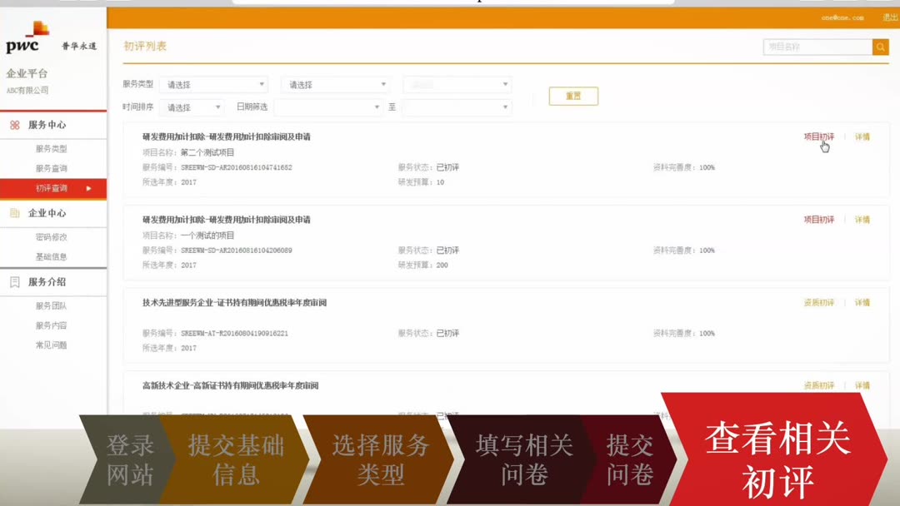Open the 服务类型 请选择 dropdown
Image resolution: width=900 pixels, height=506 pixels.
click(x=214, y=84)
